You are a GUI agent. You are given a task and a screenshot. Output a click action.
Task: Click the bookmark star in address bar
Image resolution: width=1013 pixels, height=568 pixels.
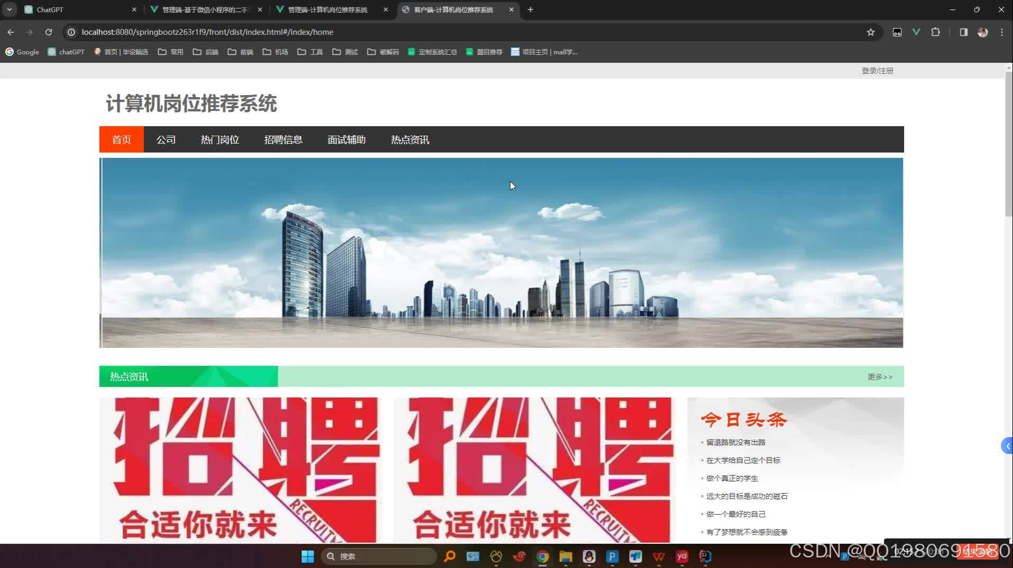pos(871,32)
